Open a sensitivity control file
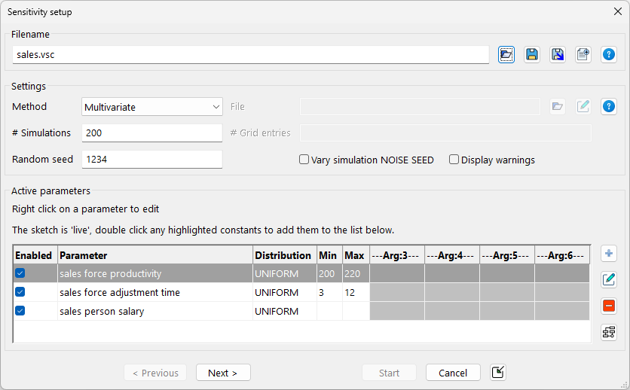Screen dimensions: 630x390 tap(506, 54)
